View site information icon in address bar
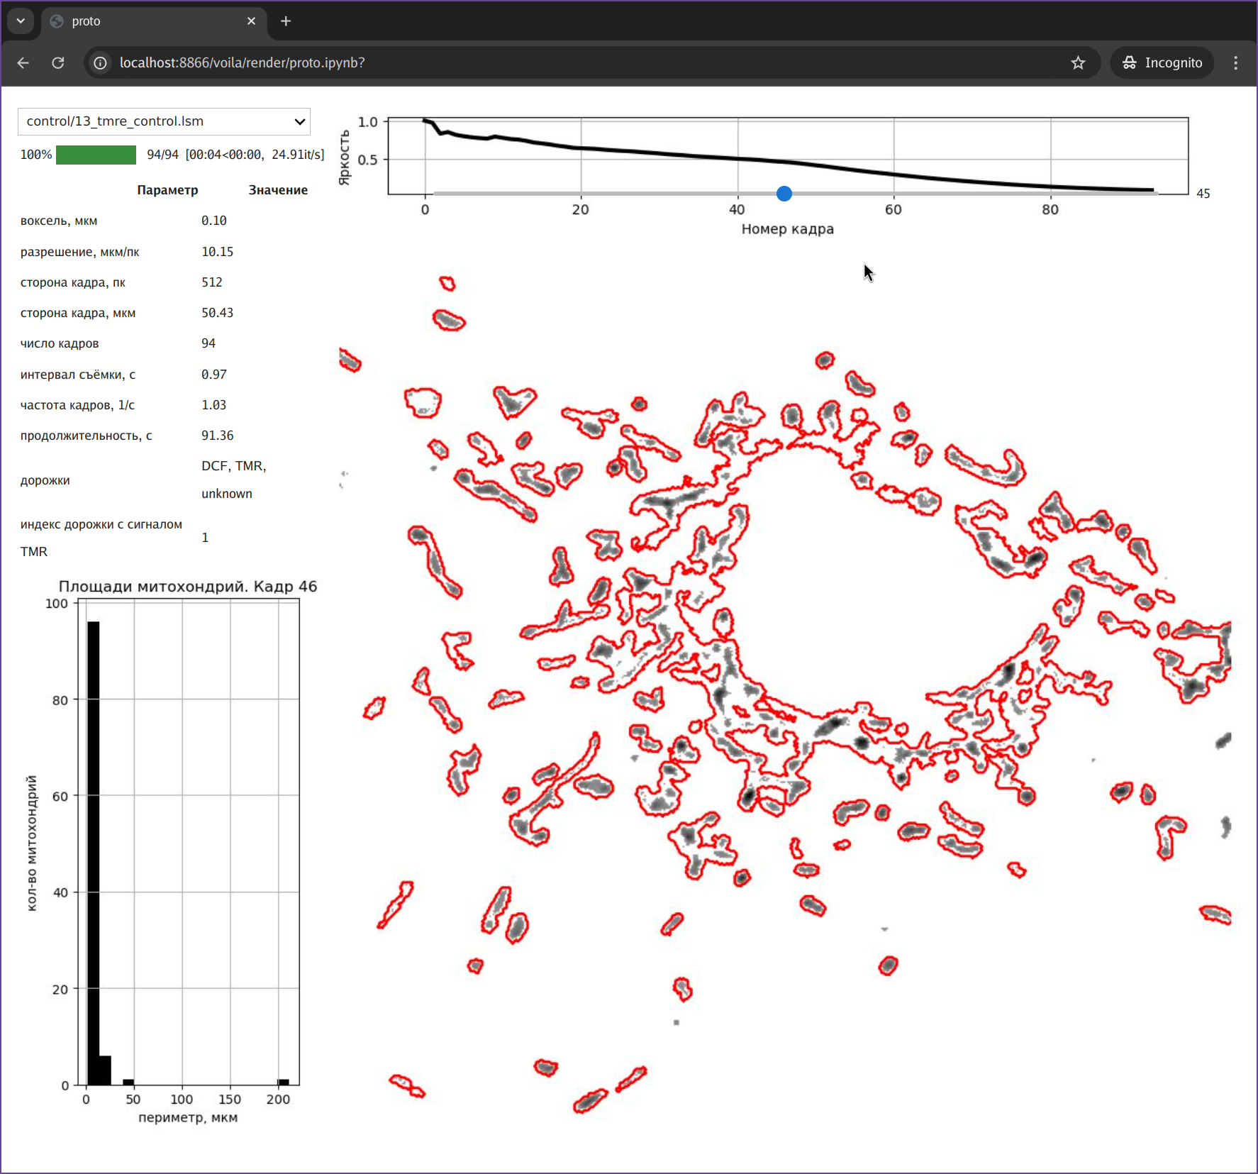Screen dimensions: 1258x1174 pos(101,63)
